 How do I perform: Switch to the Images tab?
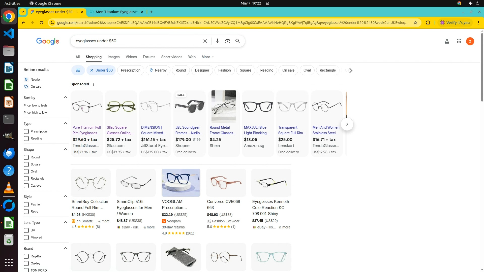[x=113, y=57]
